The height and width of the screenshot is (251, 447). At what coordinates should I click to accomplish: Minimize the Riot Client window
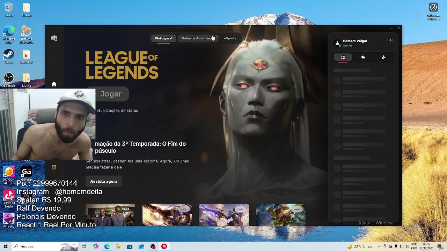coord(391,28)
